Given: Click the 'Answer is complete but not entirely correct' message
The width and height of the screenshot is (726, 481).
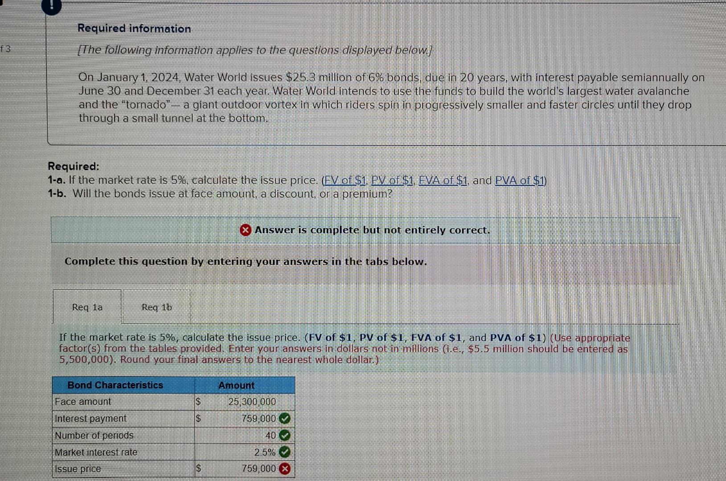Looking at the screenshot, I should pyautogui.click(x=372, y=230).
